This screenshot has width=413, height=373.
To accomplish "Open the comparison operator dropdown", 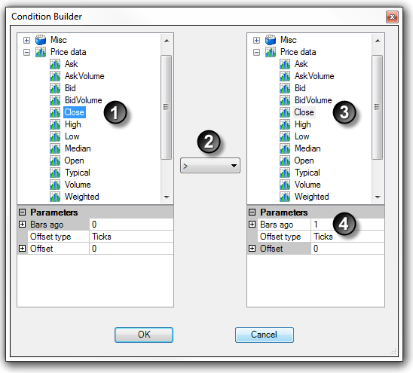I will click(210, 166).
